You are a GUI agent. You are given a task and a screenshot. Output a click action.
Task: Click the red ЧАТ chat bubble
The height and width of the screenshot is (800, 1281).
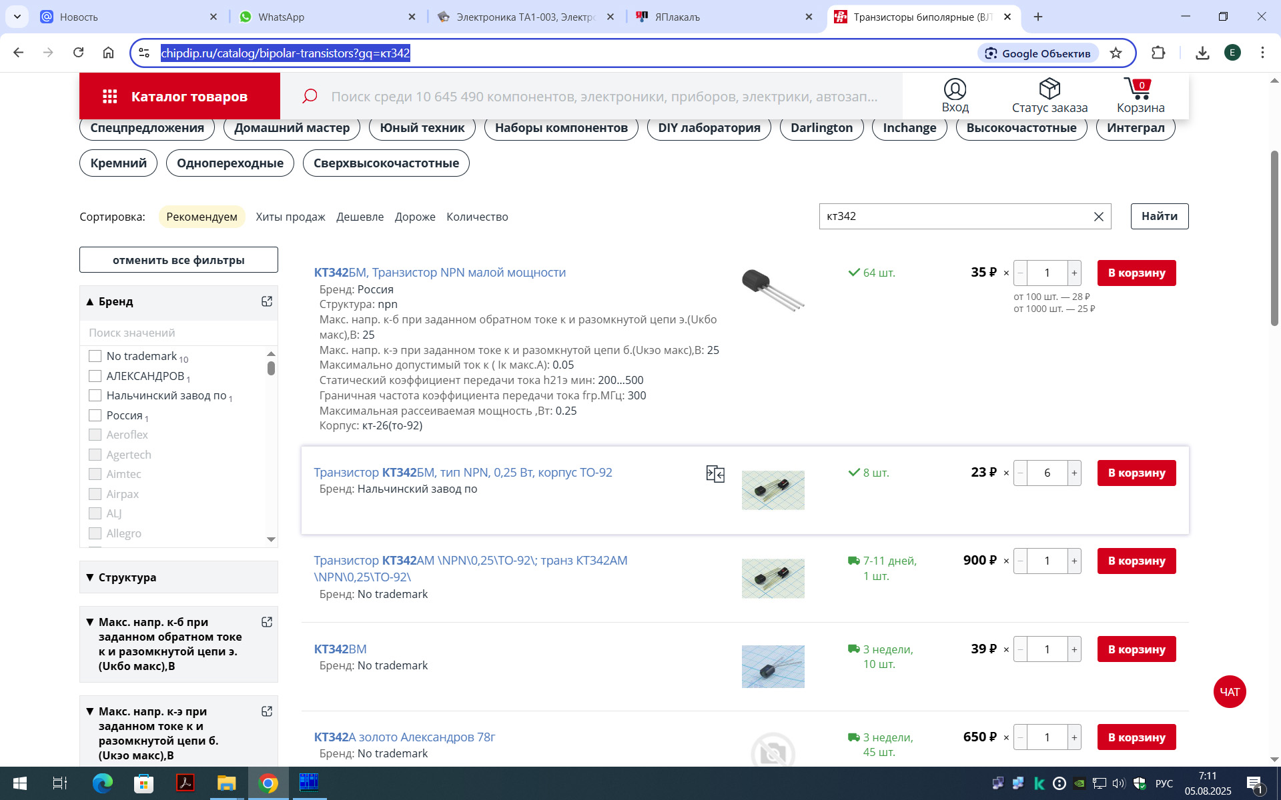(x=1229, y=691)
